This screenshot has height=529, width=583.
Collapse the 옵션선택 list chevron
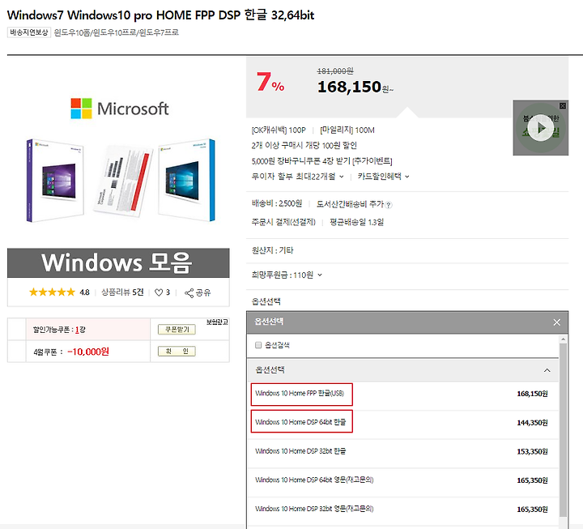click(x=547, y=370)
